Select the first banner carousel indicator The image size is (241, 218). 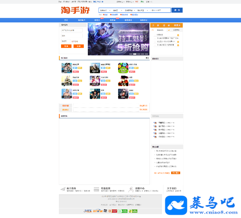(x=131, y=54)
